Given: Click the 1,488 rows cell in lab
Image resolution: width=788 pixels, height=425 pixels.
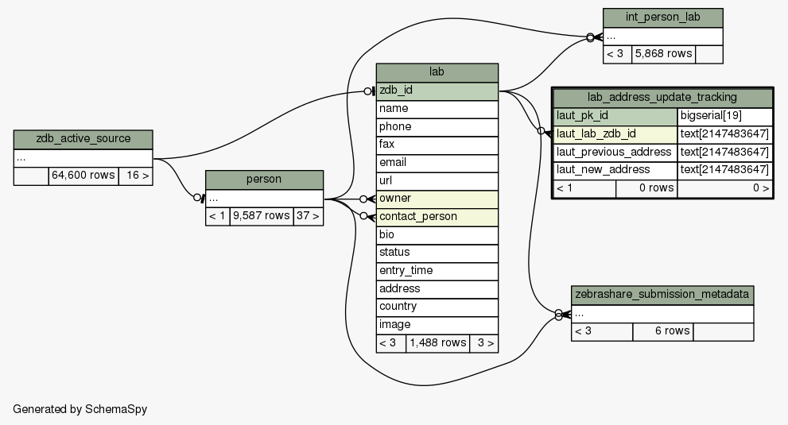Looking at the screenshot, I should (437, 343).
